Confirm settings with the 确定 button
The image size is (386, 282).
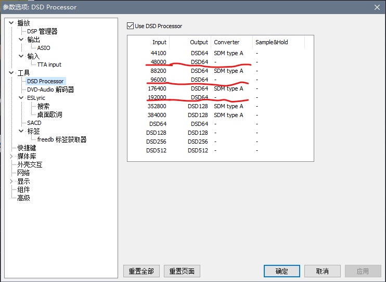click(281, 271)
